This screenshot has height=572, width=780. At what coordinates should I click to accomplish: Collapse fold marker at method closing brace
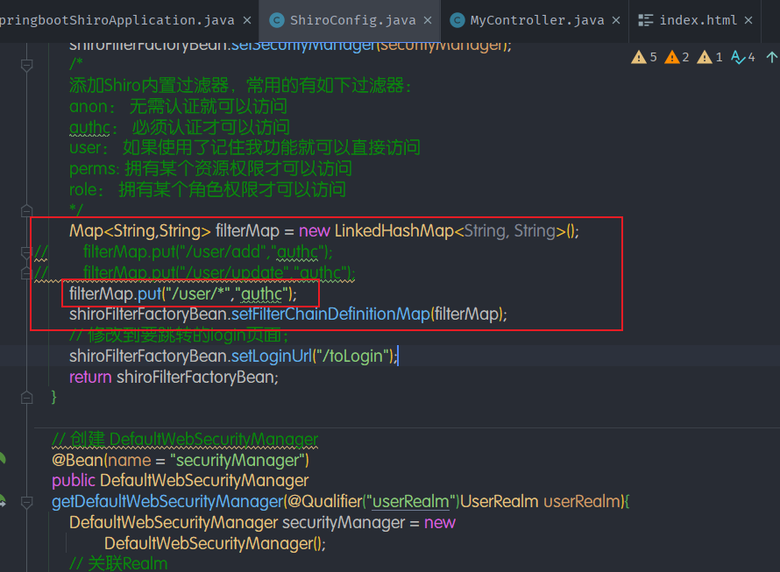tap(26, 397)
